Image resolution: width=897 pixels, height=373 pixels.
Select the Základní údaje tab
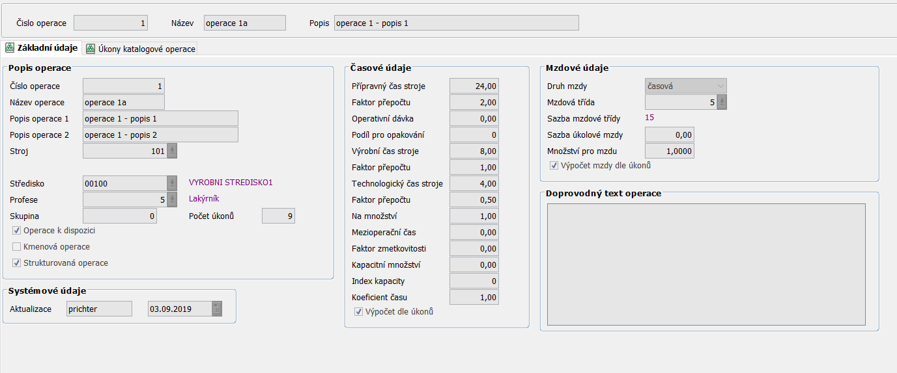pos(47,48)
